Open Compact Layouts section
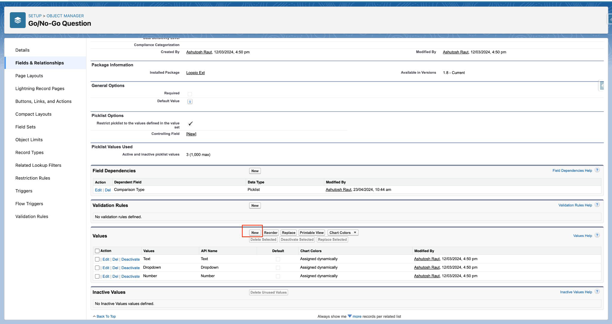The height and width of the screenshot is (324, 612). click(33, 114)
